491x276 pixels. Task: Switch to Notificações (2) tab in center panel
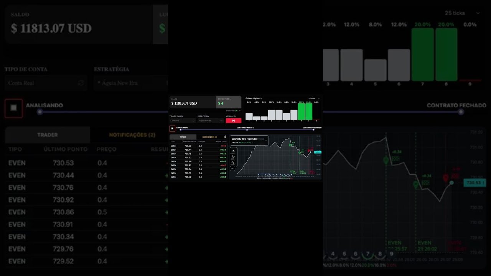pyautogui.click(x=210, y=137)
